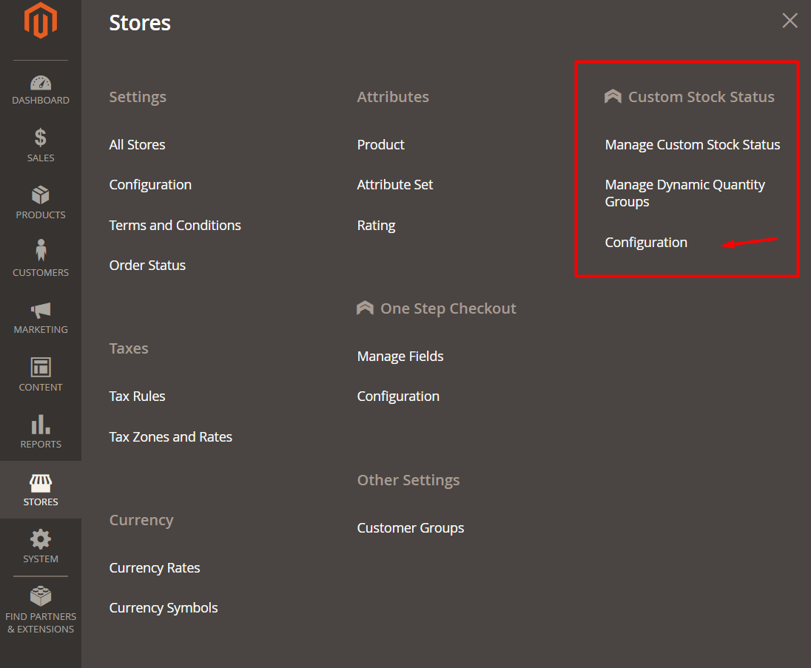
Task: Open Manage Dynamic Quantity Groups
Action: pos(684,193)
